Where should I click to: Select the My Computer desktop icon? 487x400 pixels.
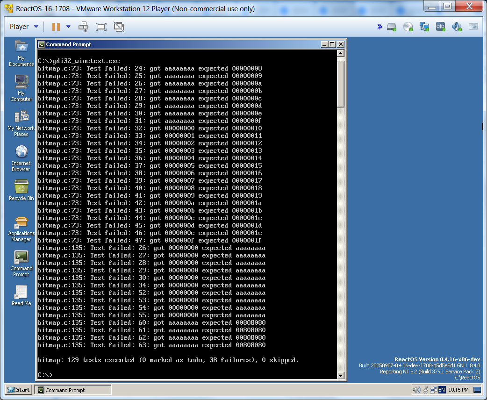21,88
